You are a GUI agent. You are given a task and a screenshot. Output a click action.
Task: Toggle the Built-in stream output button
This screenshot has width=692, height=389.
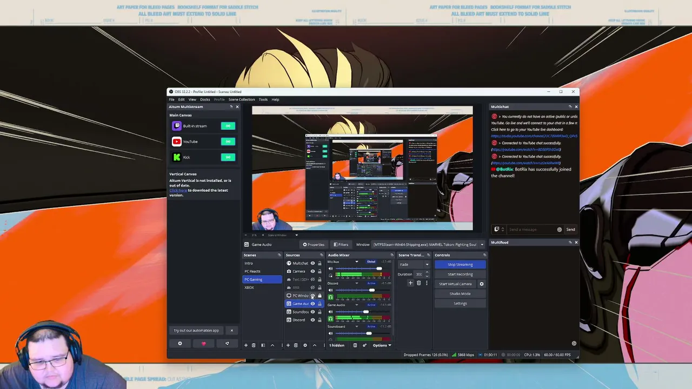coord(228,126)
